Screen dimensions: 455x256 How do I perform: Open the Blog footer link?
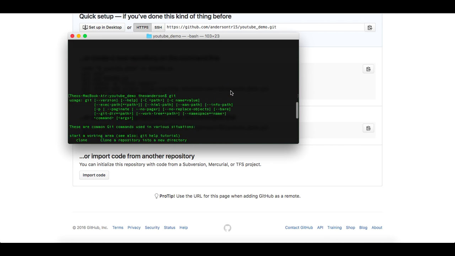[x=363, y=228]
